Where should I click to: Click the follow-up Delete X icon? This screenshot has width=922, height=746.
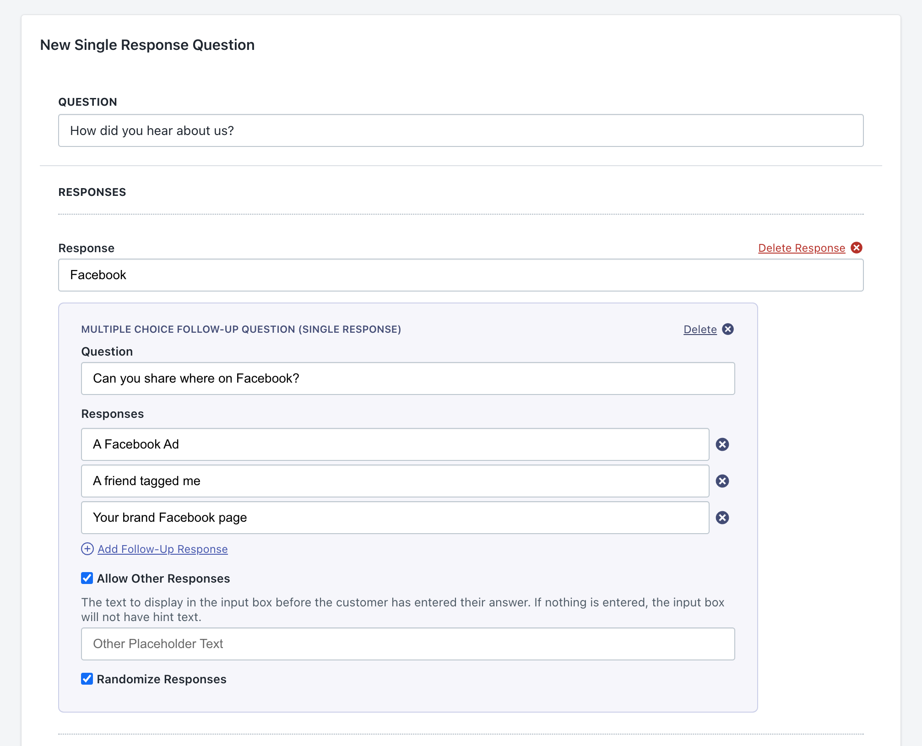coord(728,329)
